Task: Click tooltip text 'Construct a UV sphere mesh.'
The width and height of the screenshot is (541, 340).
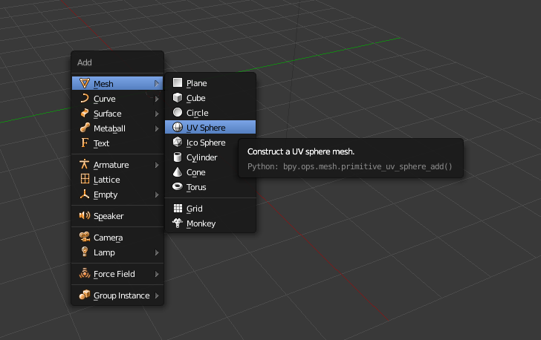Action: point(301,151)
